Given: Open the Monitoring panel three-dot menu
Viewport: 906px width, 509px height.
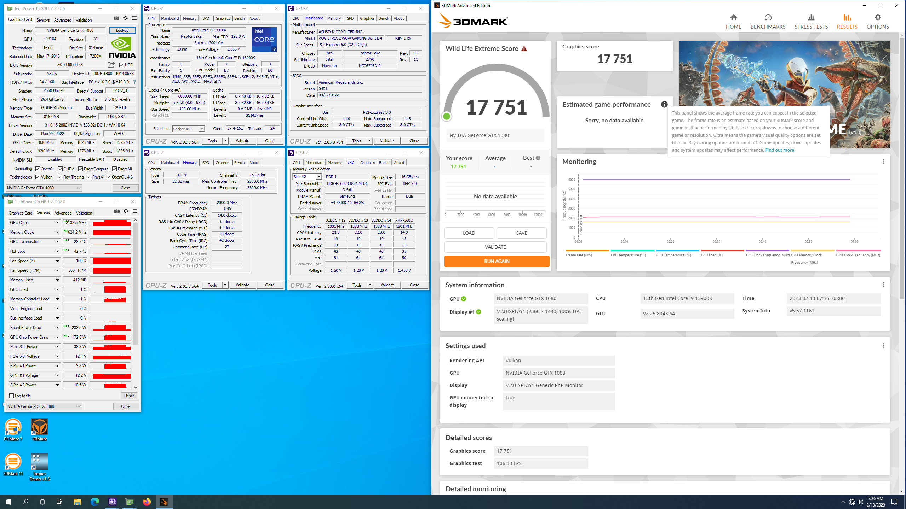Looking at the screenshot, I should (883, 162).
